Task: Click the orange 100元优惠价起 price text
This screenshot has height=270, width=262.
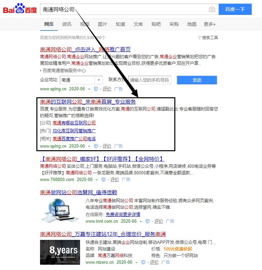Action: (178, 249)
